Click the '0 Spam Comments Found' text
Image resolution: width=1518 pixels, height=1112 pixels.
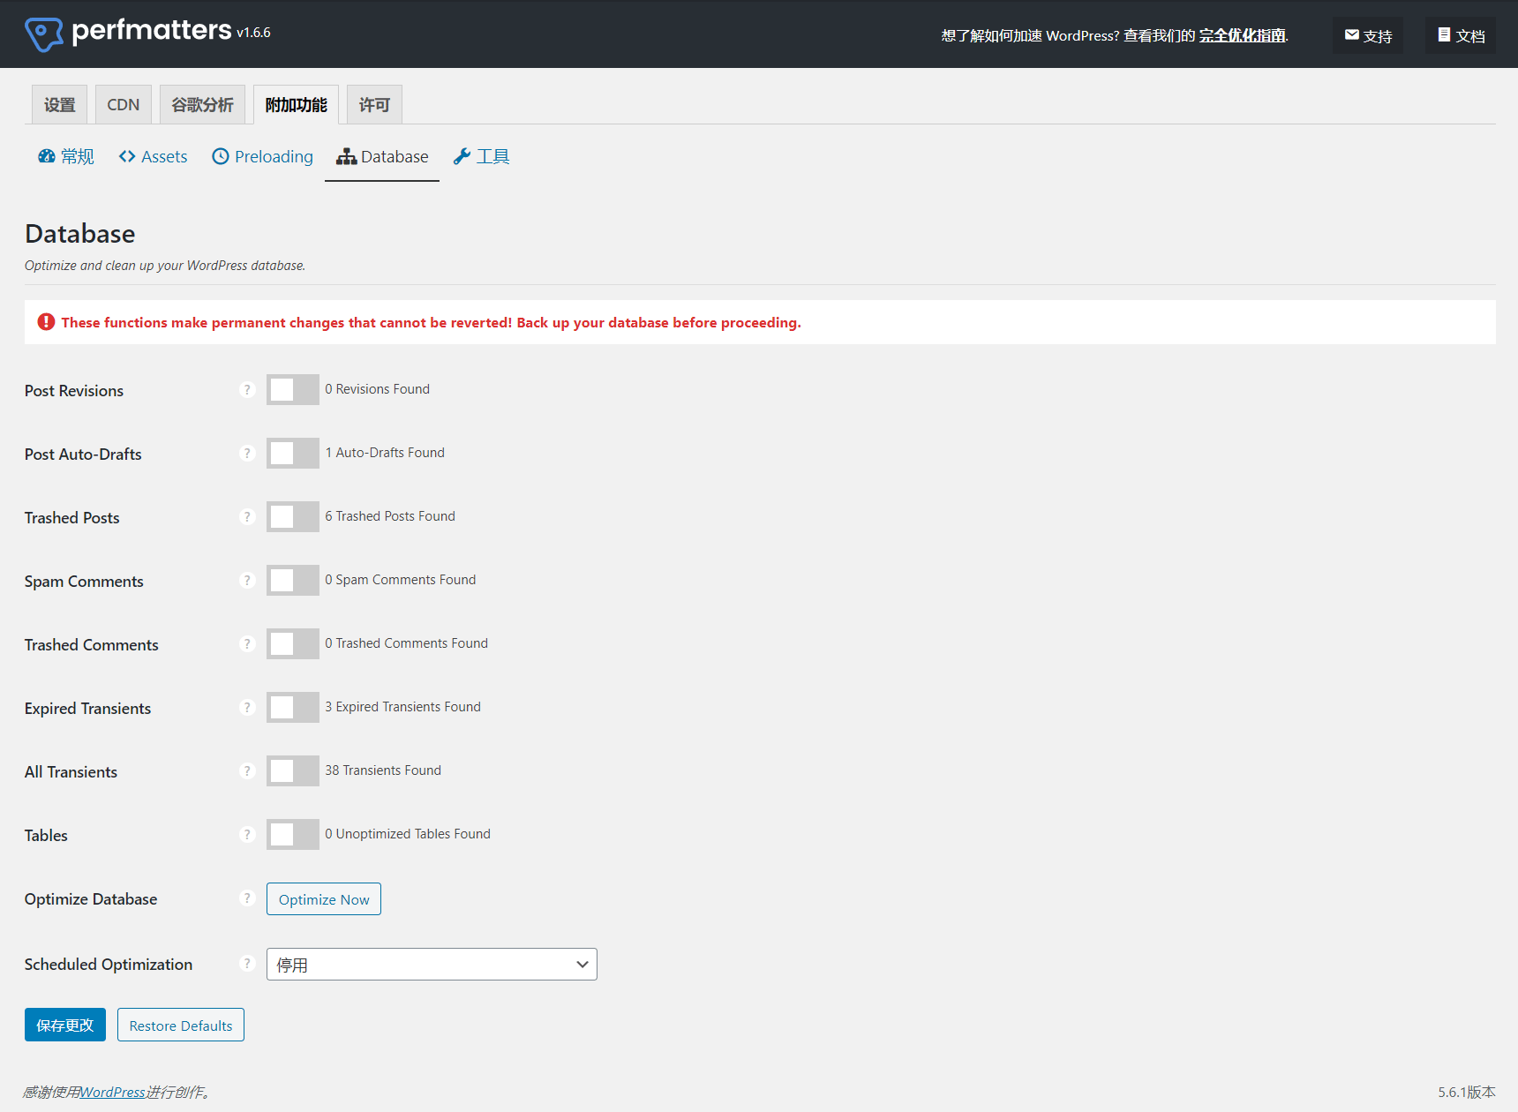point(401,580)
